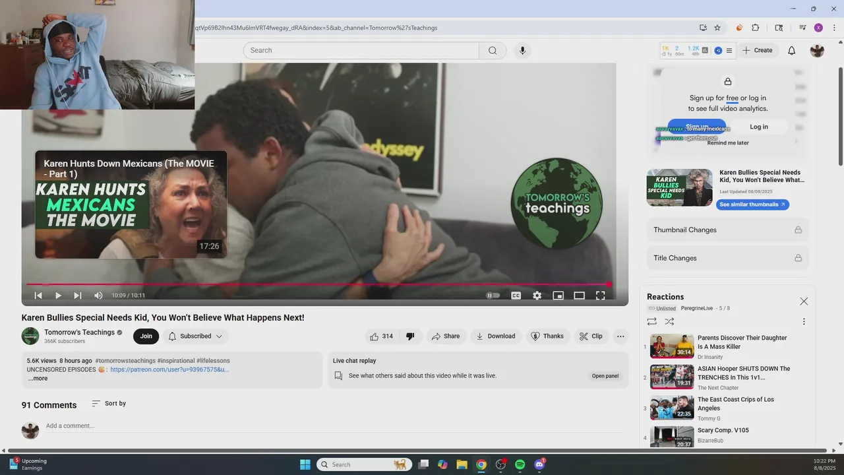Open Spotify from taskbar
Screen dimensions: 844x475
pos(520,464)
